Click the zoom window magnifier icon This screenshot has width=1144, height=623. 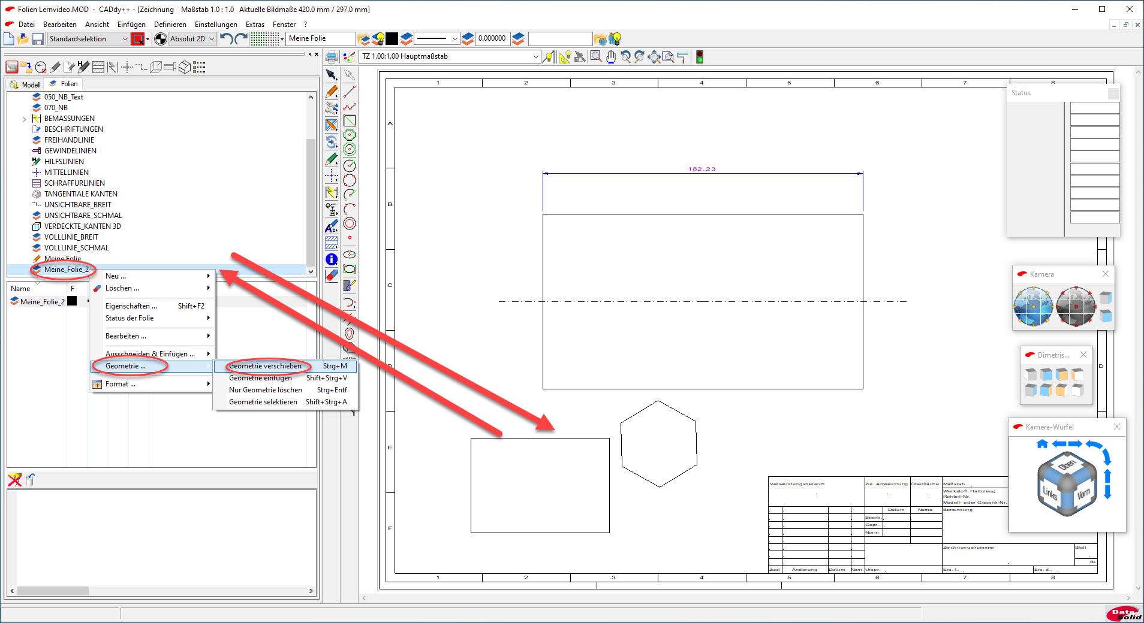[595, 57]
